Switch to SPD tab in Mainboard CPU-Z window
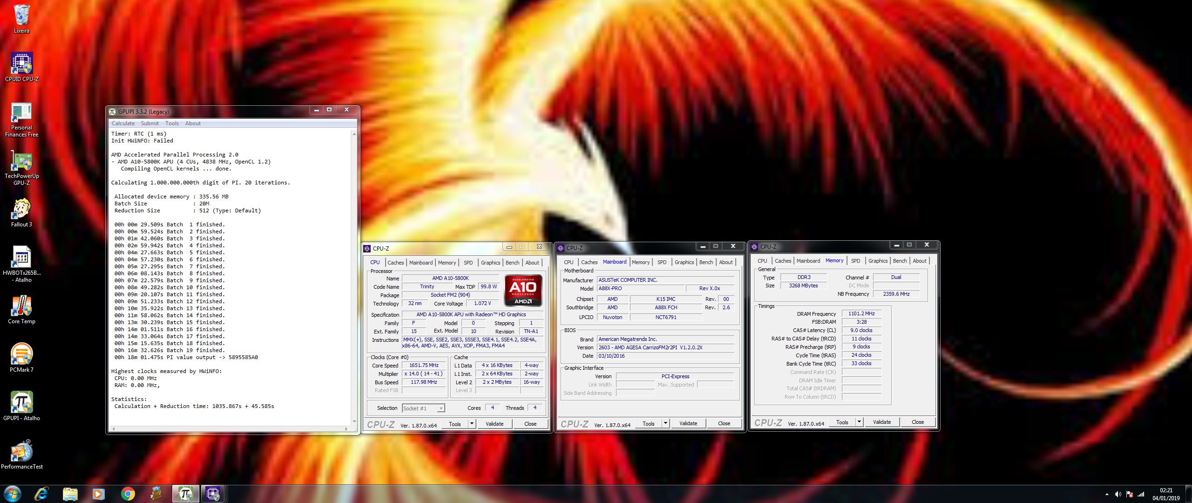This screenshot has width=1192, height=503. 662,262
